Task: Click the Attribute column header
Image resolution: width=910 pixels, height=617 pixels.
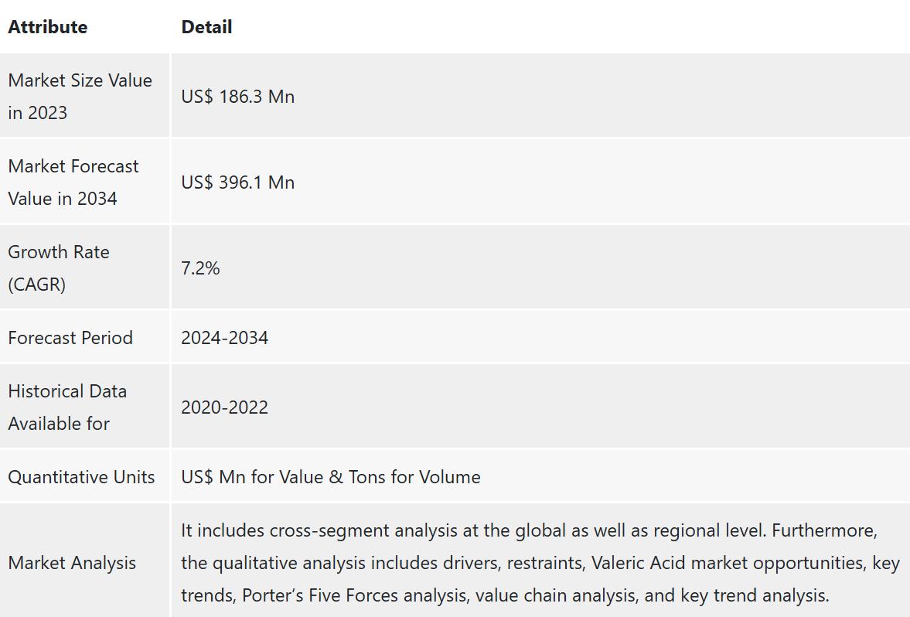Action: pyautogui.click(x=48, y=27)
